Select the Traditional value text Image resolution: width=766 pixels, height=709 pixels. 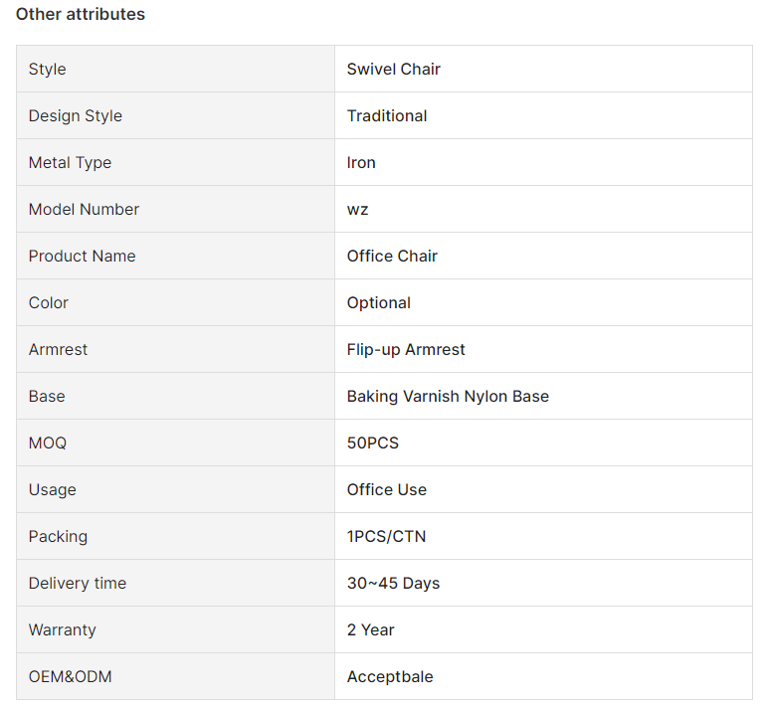click(387, 115)
